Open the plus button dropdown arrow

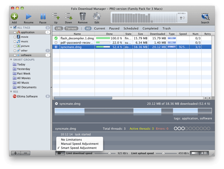coord(19,153)
